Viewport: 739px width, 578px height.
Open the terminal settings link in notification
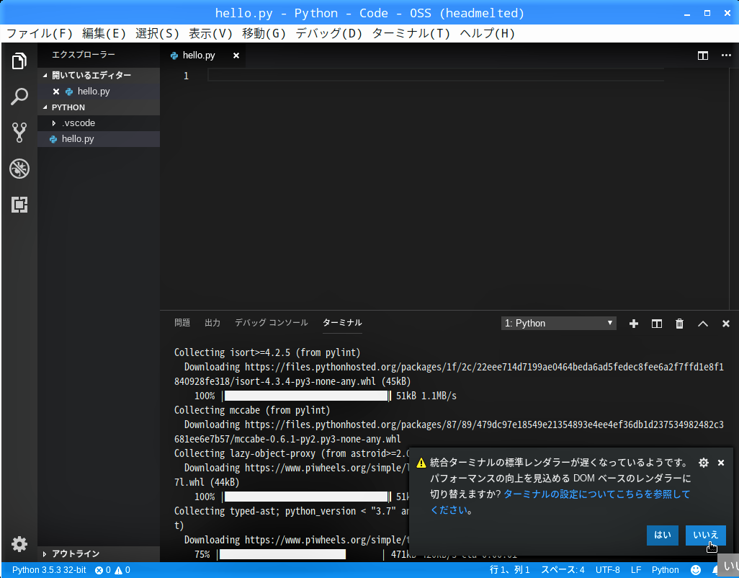560,502
